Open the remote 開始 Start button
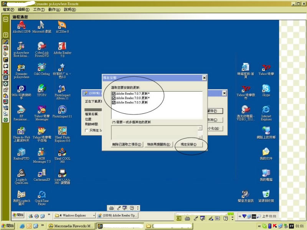Viewport: 307px width, 230px height. 18,215
